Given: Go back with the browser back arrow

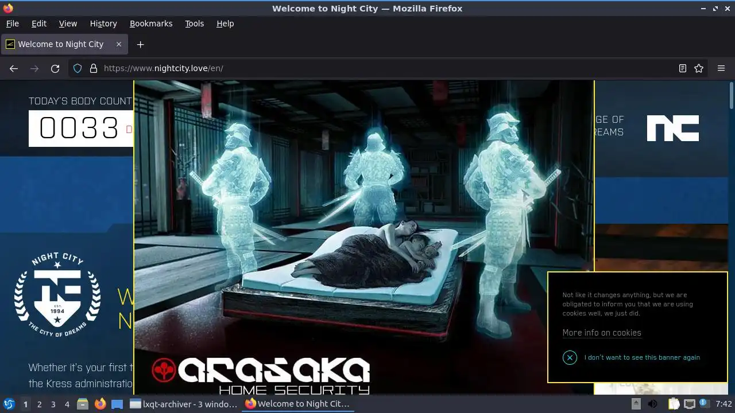Looking at the screenshot, I should 14,68.
